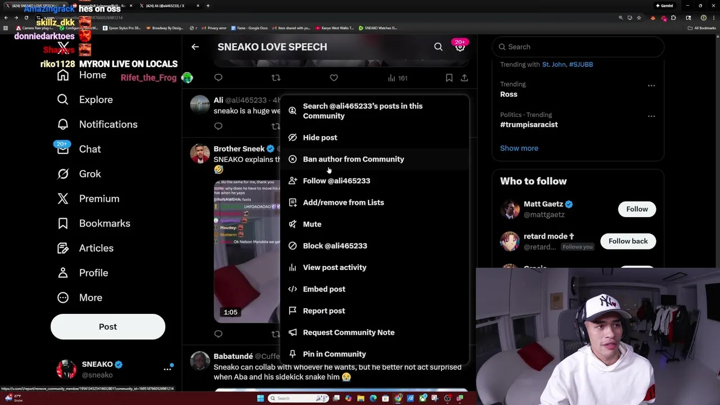
Task: Open the SNEAKO account switcher menu
Action: tap(108, 370)
